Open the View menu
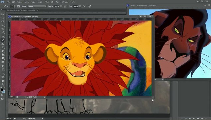 [x=57, y=2]
